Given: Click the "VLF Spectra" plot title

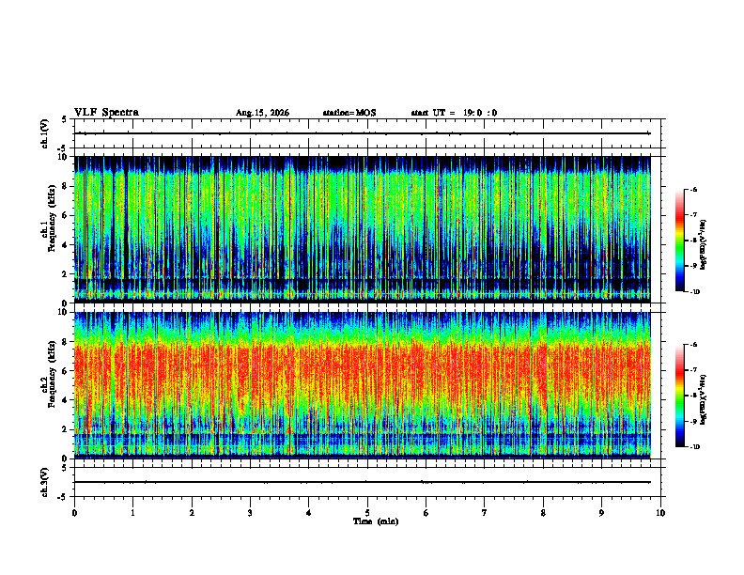Looking at the screenshot, I should click(x=106, y=113).
